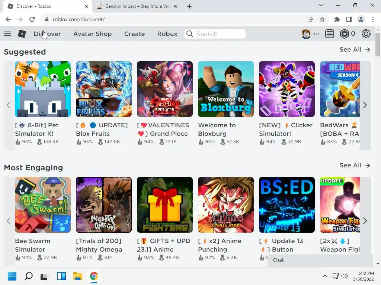
Task: Go back in browser history
Action: [8, 19]
